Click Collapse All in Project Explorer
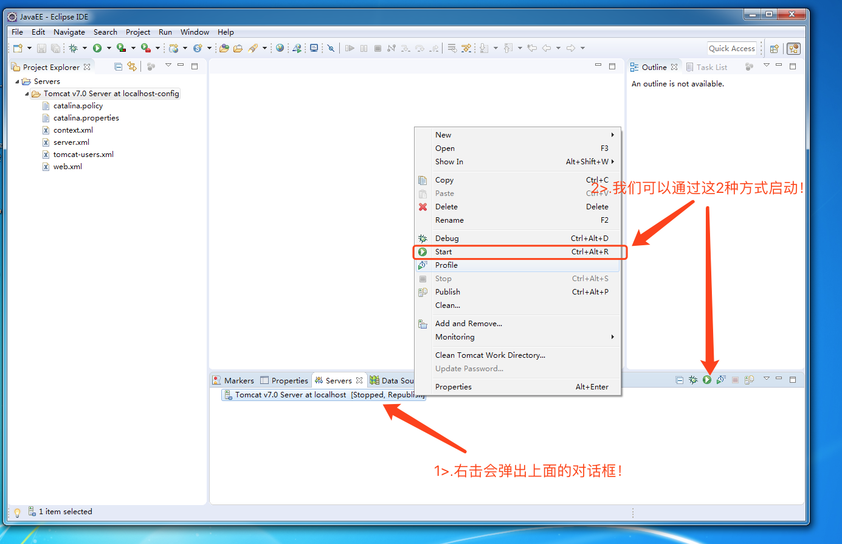Screen dimensions: 842x544 coord(119,67)
